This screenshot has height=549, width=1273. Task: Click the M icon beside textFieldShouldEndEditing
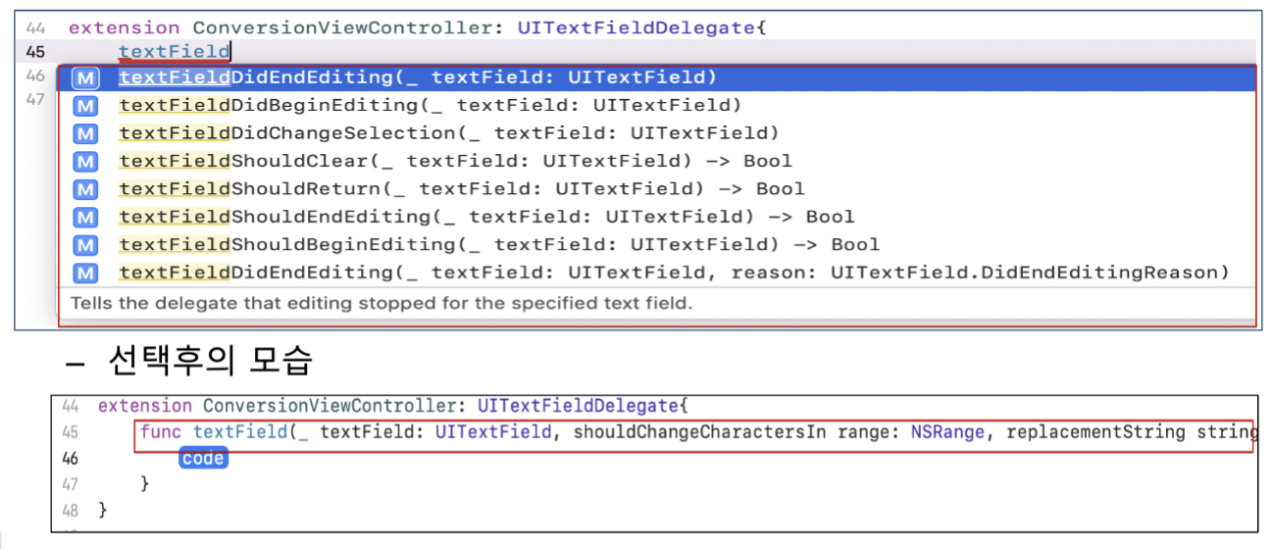tap(86, 217)
